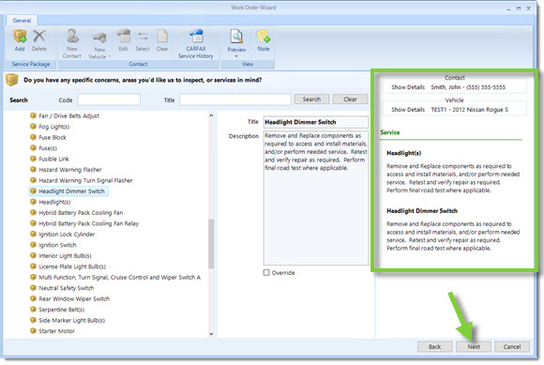Open CARFAX Service History
The height and width of the screenshot is (365, 544).
196,43
